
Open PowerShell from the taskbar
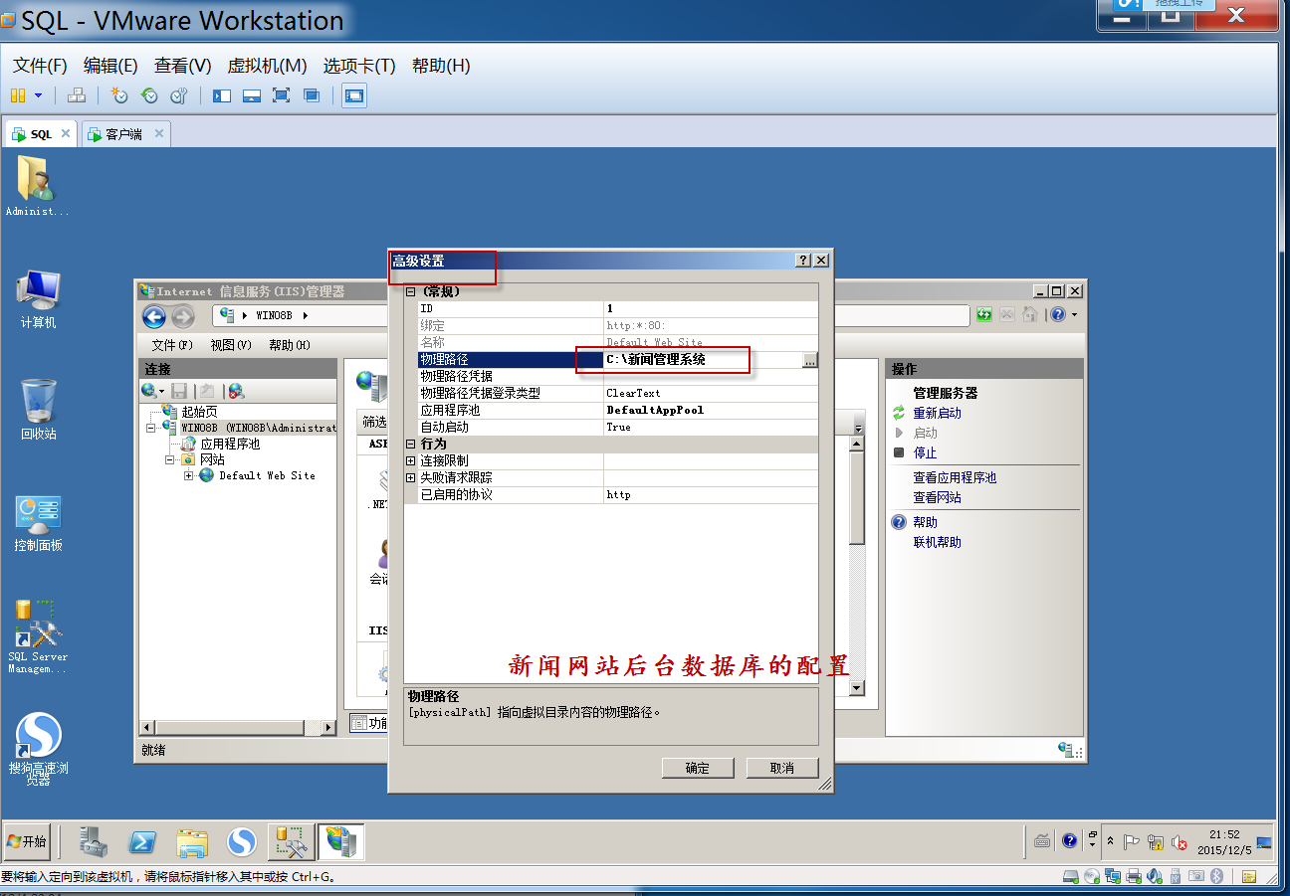pyautogui.click(x=143, y=842)
